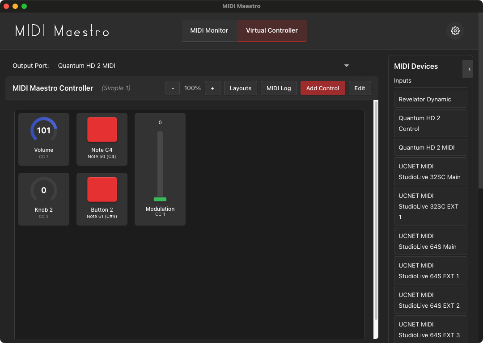
Task: Click the 100% zoom level value
Action: [192, 88]
